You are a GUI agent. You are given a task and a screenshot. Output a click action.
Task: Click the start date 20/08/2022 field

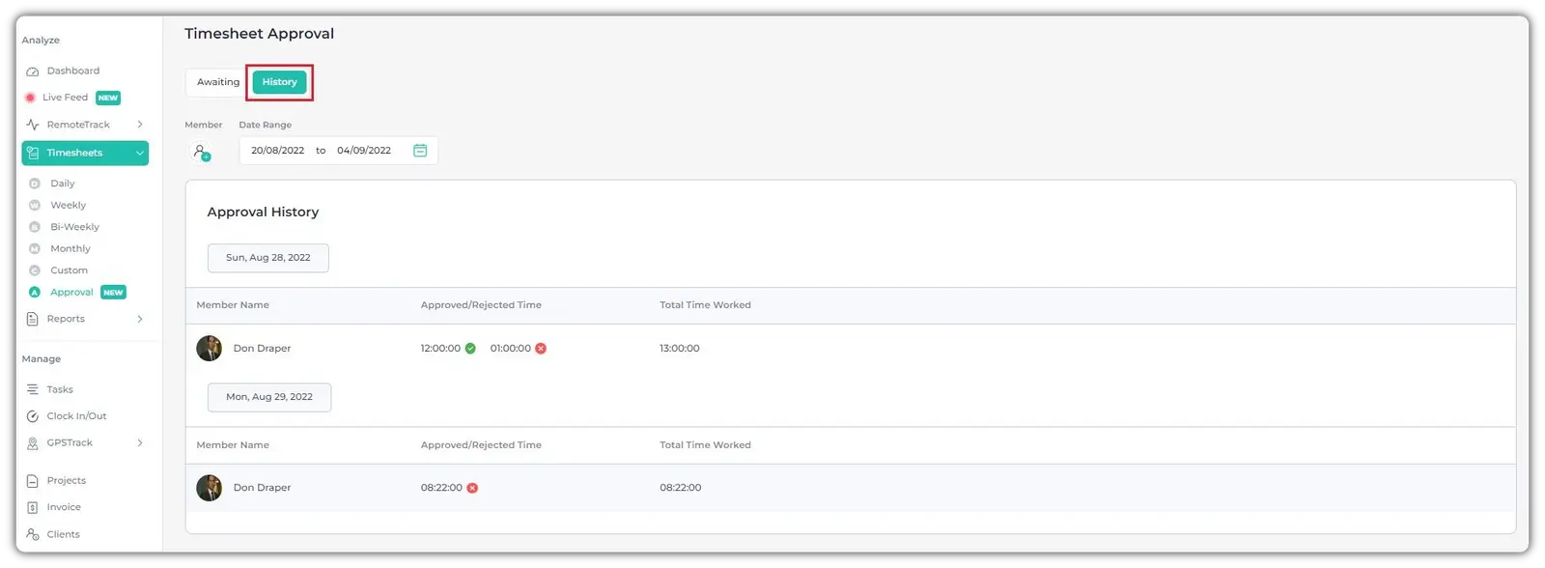click(x=277, y=151)
